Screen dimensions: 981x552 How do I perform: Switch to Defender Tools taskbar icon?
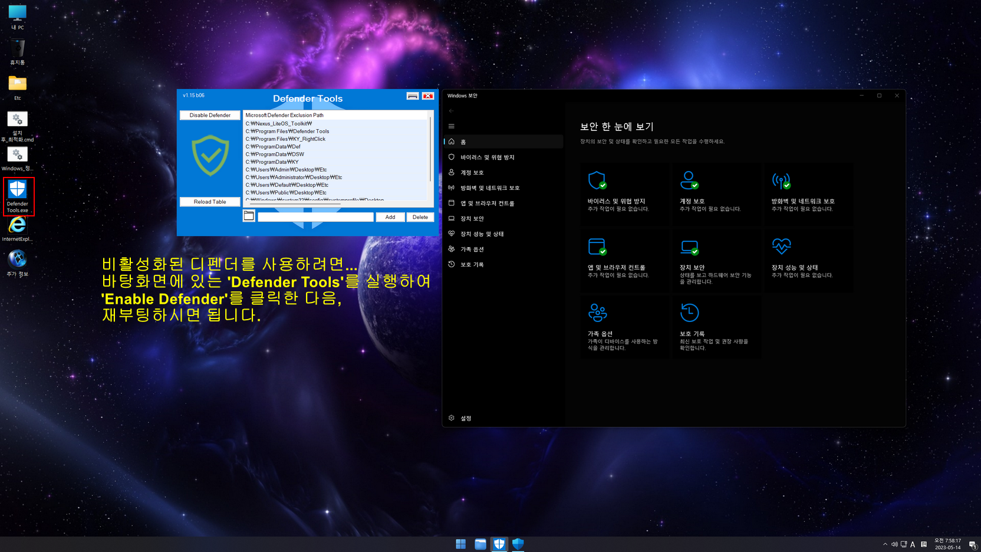(499, 544)
